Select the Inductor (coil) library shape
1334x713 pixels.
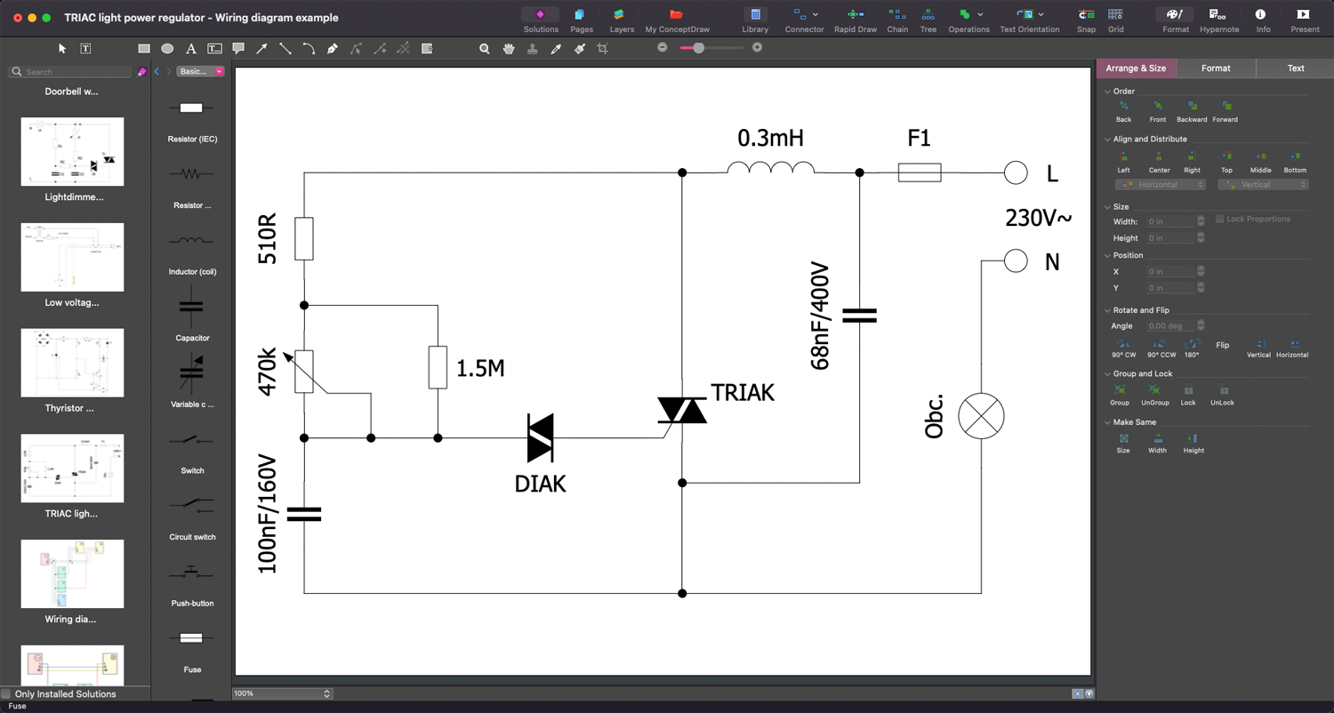(x=191, y=241)
